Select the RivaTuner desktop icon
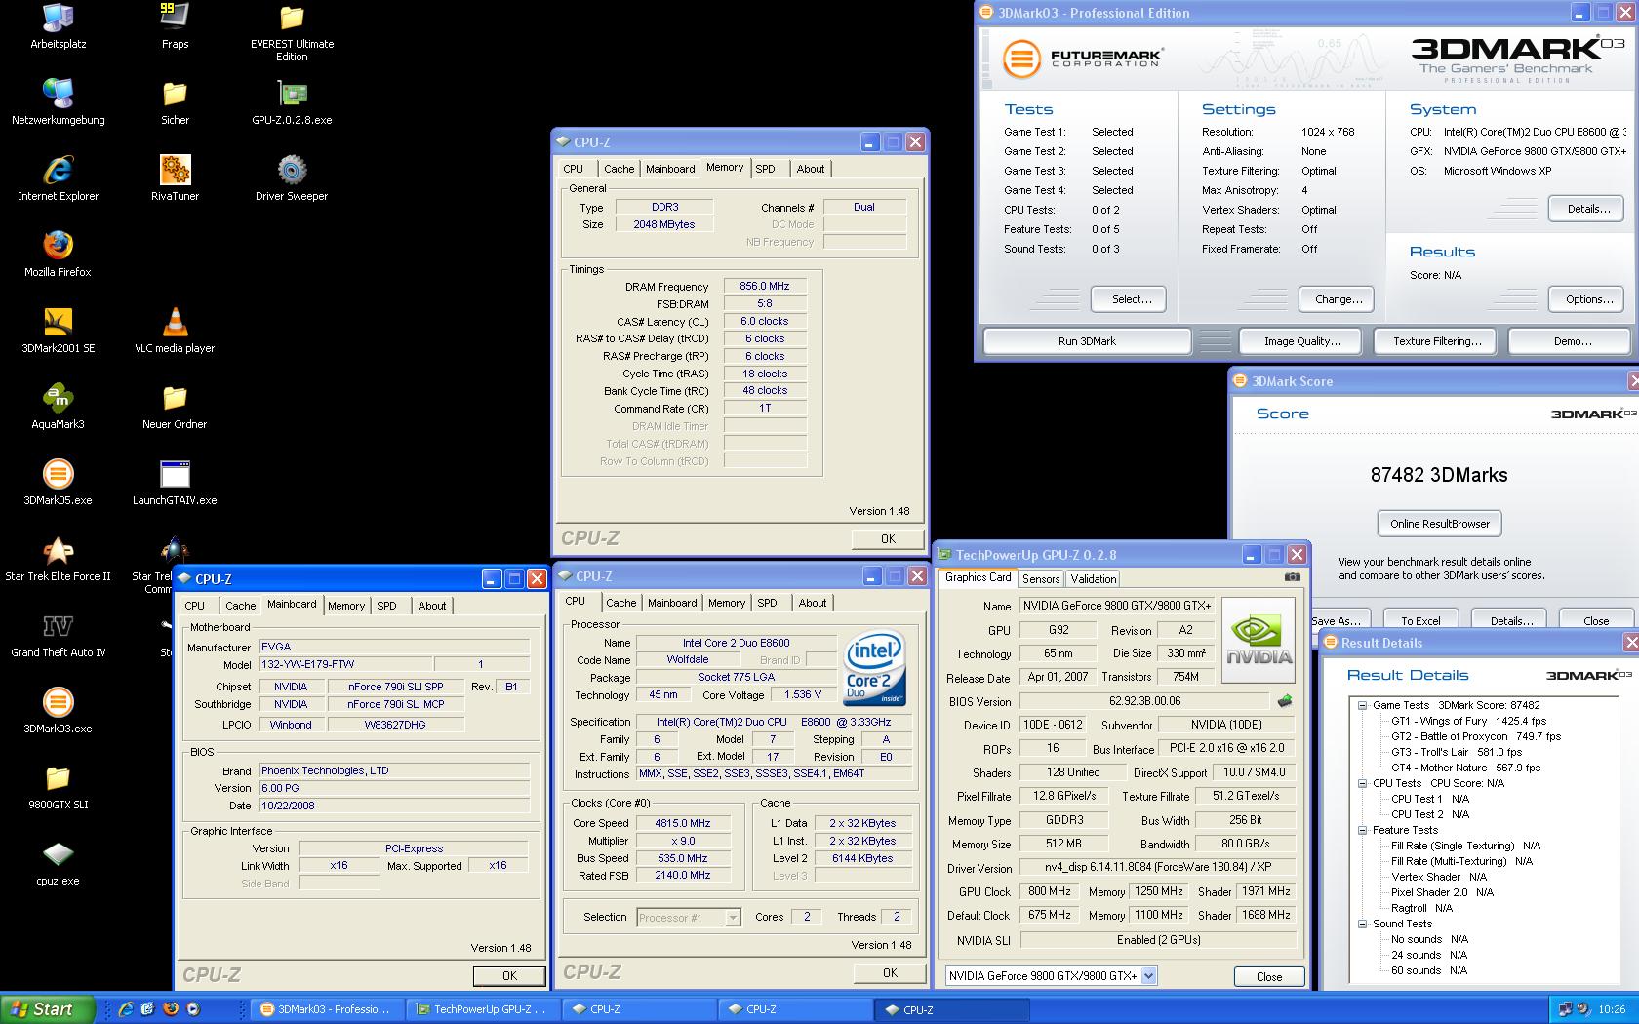 tap(175, 178)
